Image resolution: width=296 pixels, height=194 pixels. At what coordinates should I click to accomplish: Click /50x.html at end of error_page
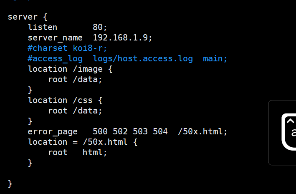click(202, 131)
